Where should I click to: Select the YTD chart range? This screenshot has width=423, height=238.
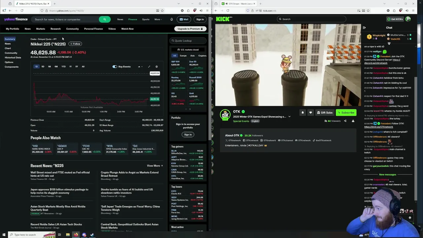[63, 66]
